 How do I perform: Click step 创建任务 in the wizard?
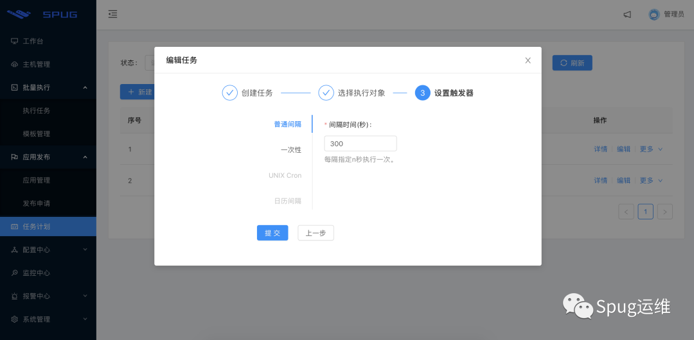(x=247, y=93)
